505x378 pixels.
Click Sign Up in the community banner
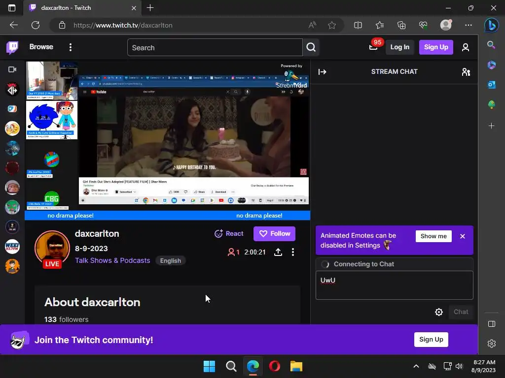click(x=431, y=340)
